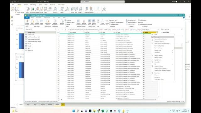
Task: Open the Transform tab
Action: [39, 18]
